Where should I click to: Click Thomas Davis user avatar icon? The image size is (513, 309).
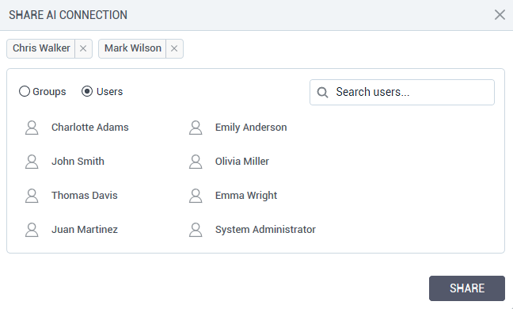coord(32,196)
